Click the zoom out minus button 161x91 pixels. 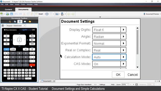[x=131, y=84]
